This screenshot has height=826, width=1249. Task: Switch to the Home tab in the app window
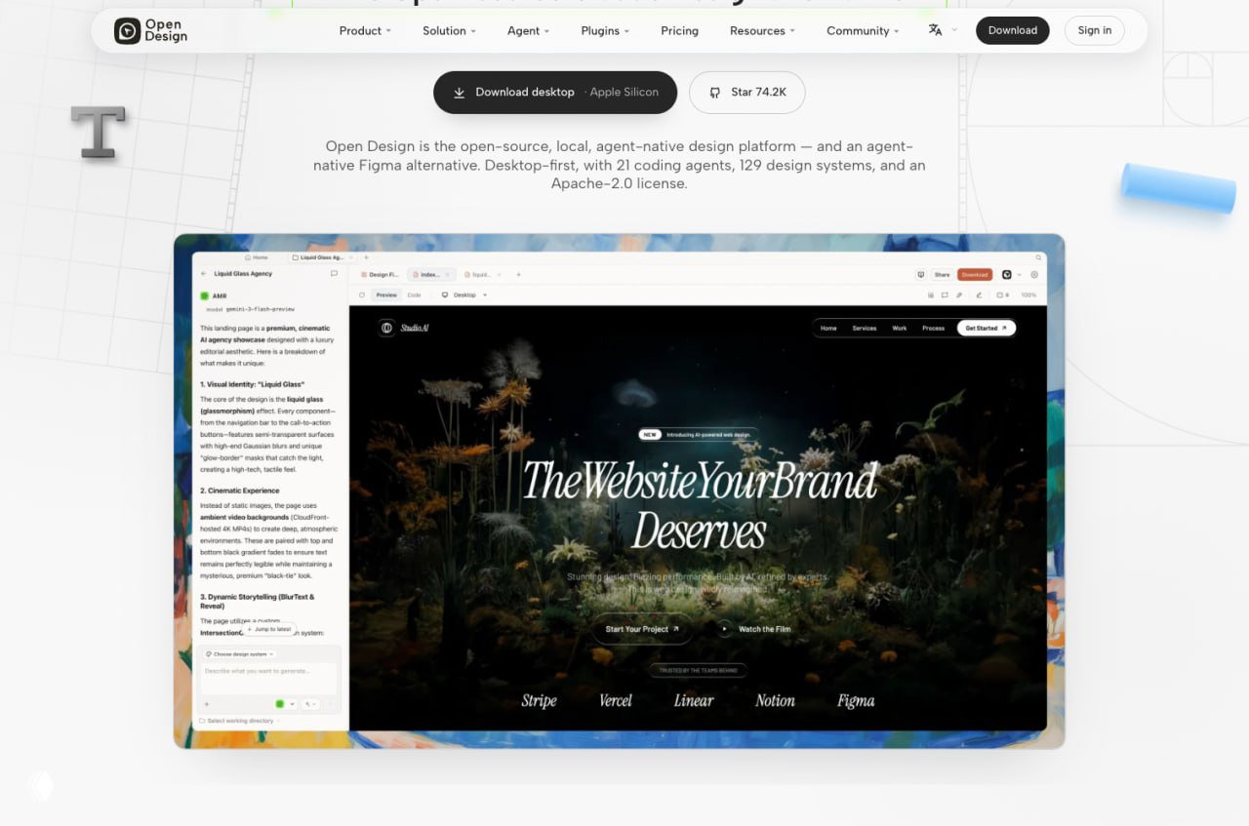click(x=256, y=257)
